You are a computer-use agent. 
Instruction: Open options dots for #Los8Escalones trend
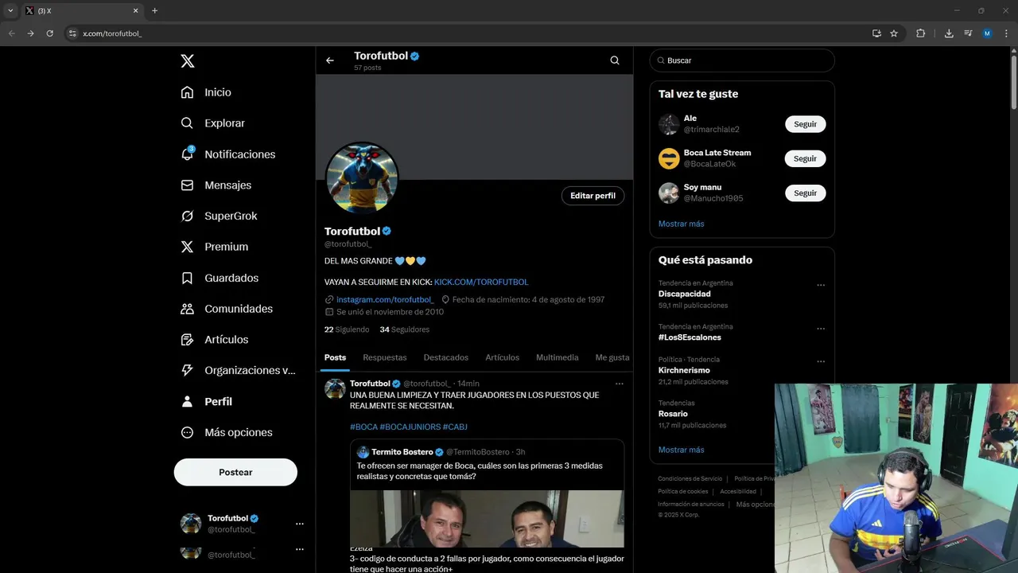(x=821, y=329)
